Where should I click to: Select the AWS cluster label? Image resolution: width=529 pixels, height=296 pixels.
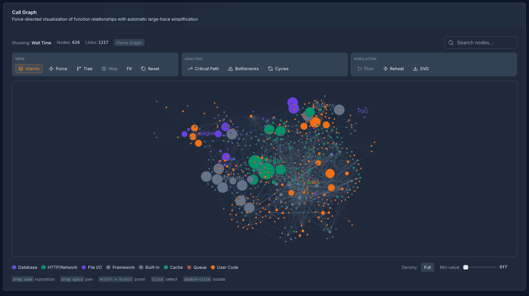[314, 182]
